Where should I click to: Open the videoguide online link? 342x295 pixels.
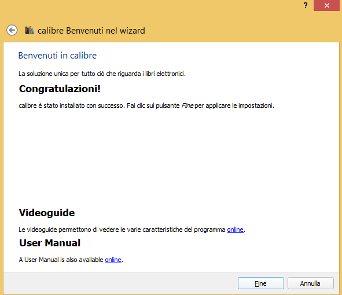coord(235,230)
